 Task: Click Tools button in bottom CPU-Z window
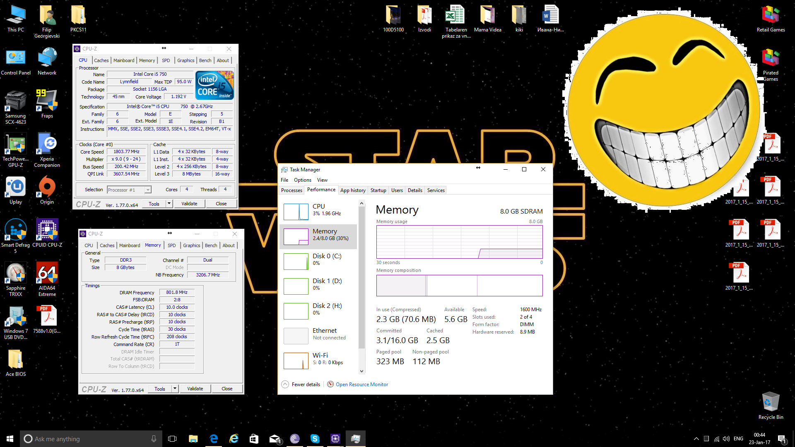pos(160,389)
